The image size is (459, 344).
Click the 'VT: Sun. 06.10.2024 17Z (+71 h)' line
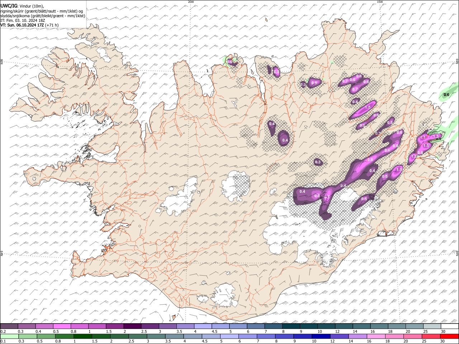coord(29,25)
